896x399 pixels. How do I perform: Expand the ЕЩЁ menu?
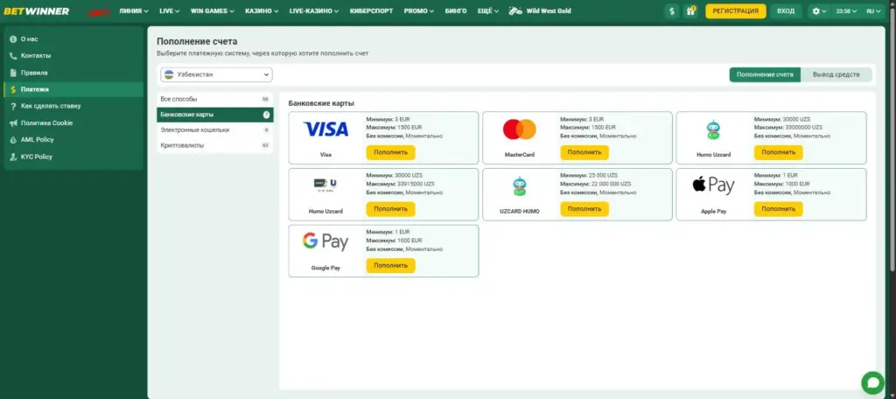(488, 10)
